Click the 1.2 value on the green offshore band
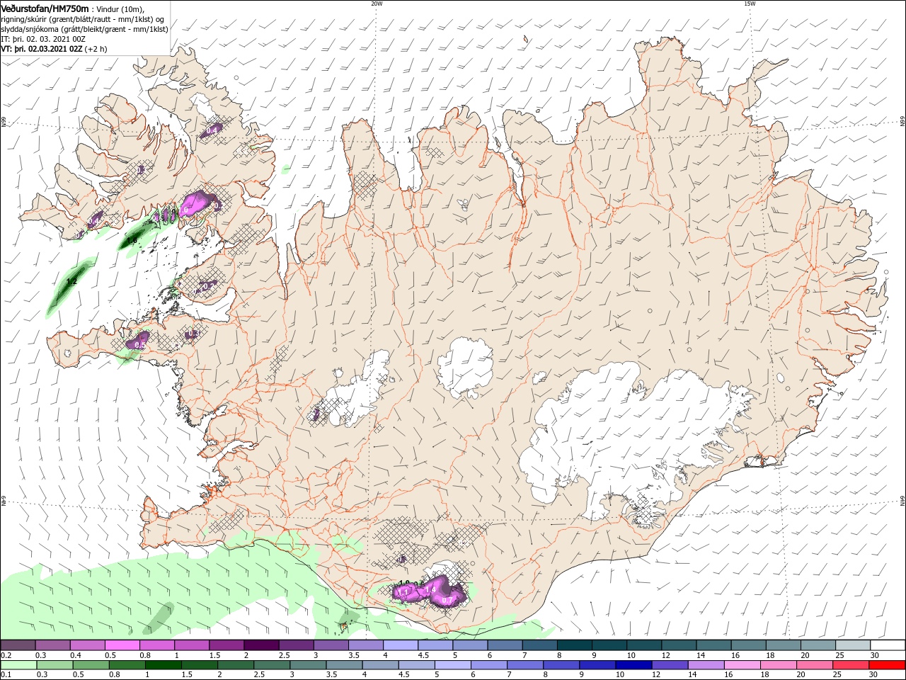906x680 pixels. (71, 282)
